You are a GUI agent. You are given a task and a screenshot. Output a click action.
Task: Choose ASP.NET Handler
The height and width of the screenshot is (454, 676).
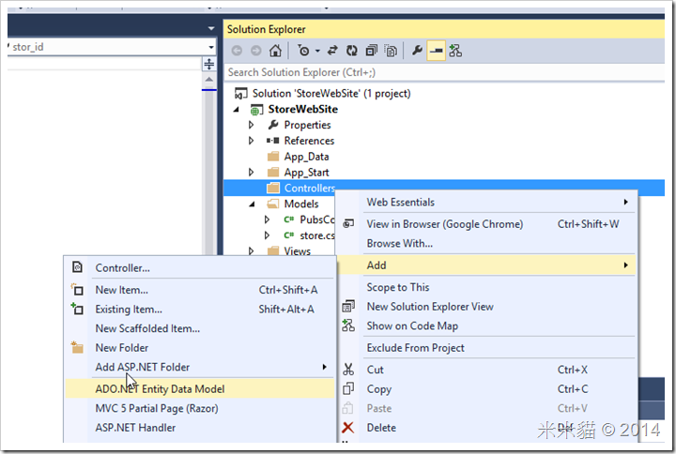(200, 428)
